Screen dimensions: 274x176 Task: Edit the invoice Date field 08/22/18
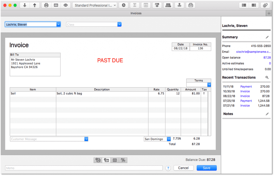point(181,48)
